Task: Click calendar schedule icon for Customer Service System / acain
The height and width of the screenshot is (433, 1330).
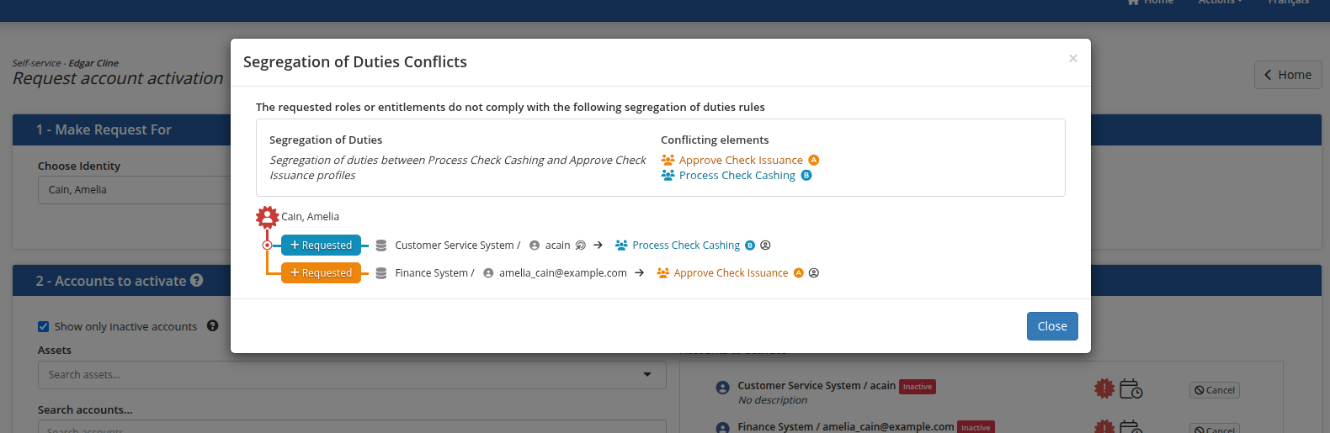Action: point(1130,388)
